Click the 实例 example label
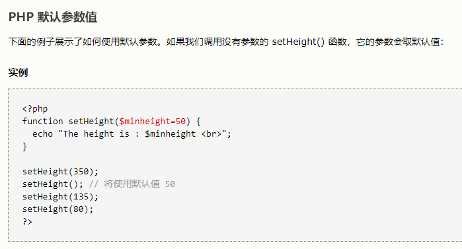 click(19, 73)
